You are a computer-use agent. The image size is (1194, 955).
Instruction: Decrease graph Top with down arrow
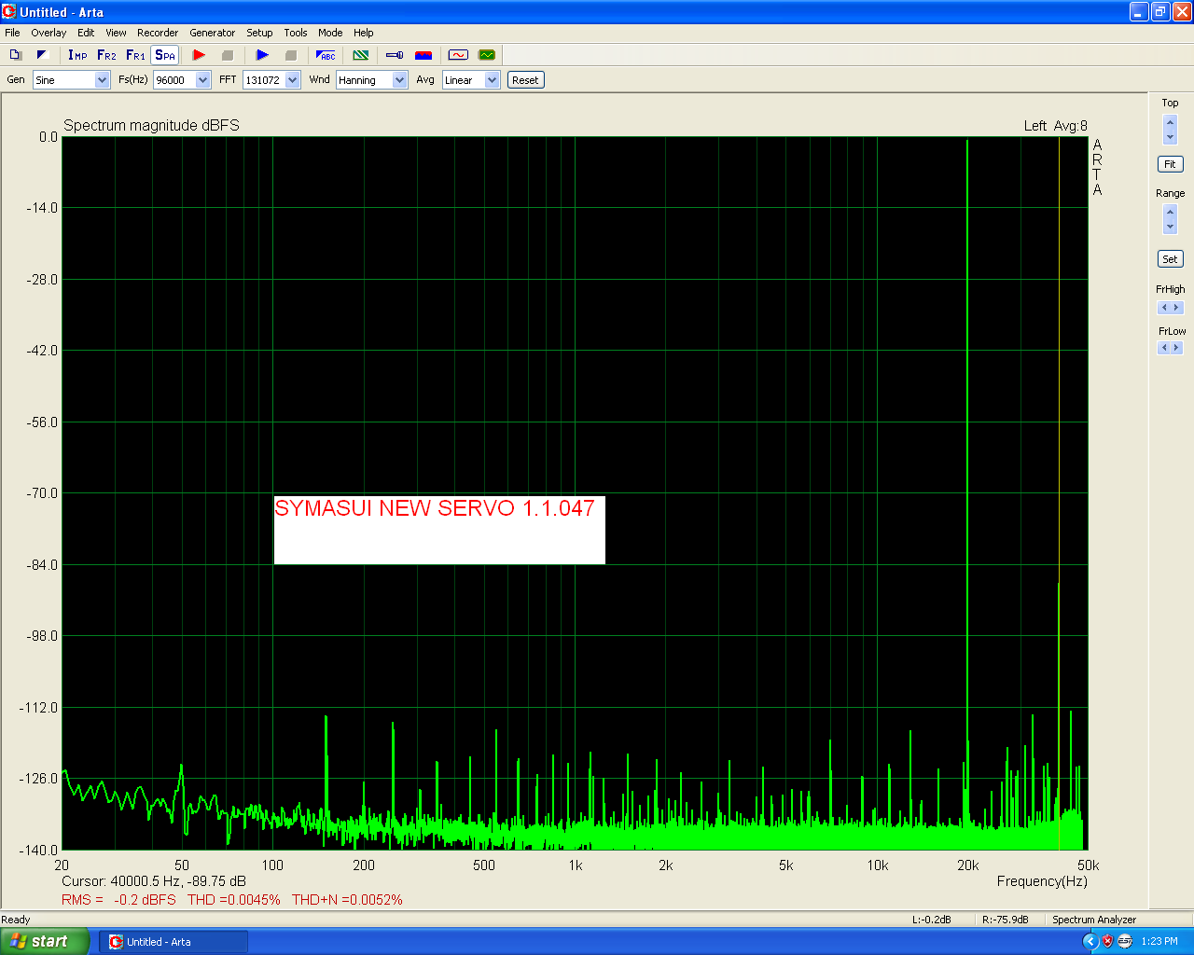pyautogui.click(x=1171, y=137)
